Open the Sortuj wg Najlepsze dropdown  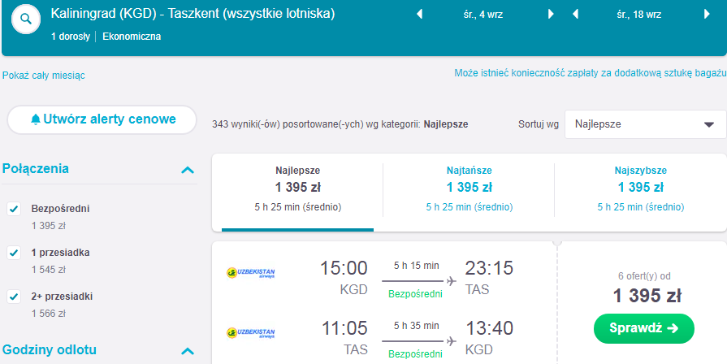[x=646, y=124]
